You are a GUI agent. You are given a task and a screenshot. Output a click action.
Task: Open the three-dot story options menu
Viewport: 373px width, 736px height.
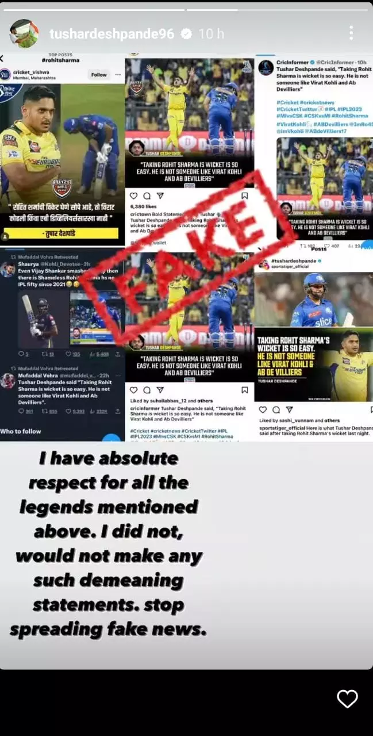[351, 33]
